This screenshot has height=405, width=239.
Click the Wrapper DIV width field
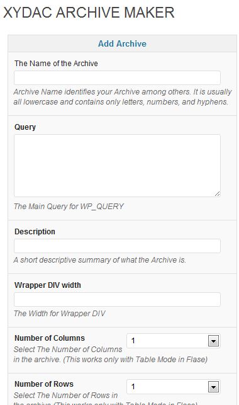pyautogui.click(x=118, y=299)
